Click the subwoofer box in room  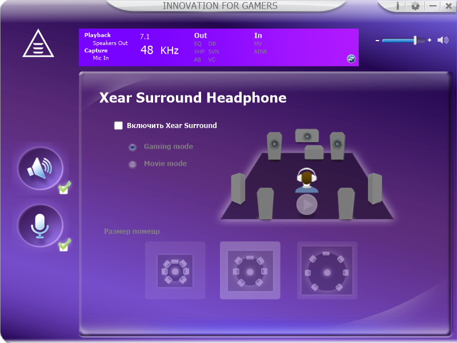pyautogui.click(x=314, y=152)
